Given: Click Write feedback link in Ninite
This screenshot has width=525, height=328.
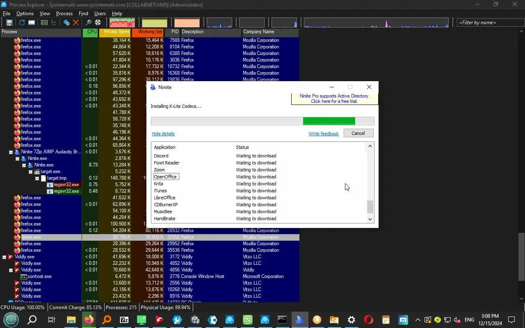Looking at the screenshot, I should [x=324, y=134].
